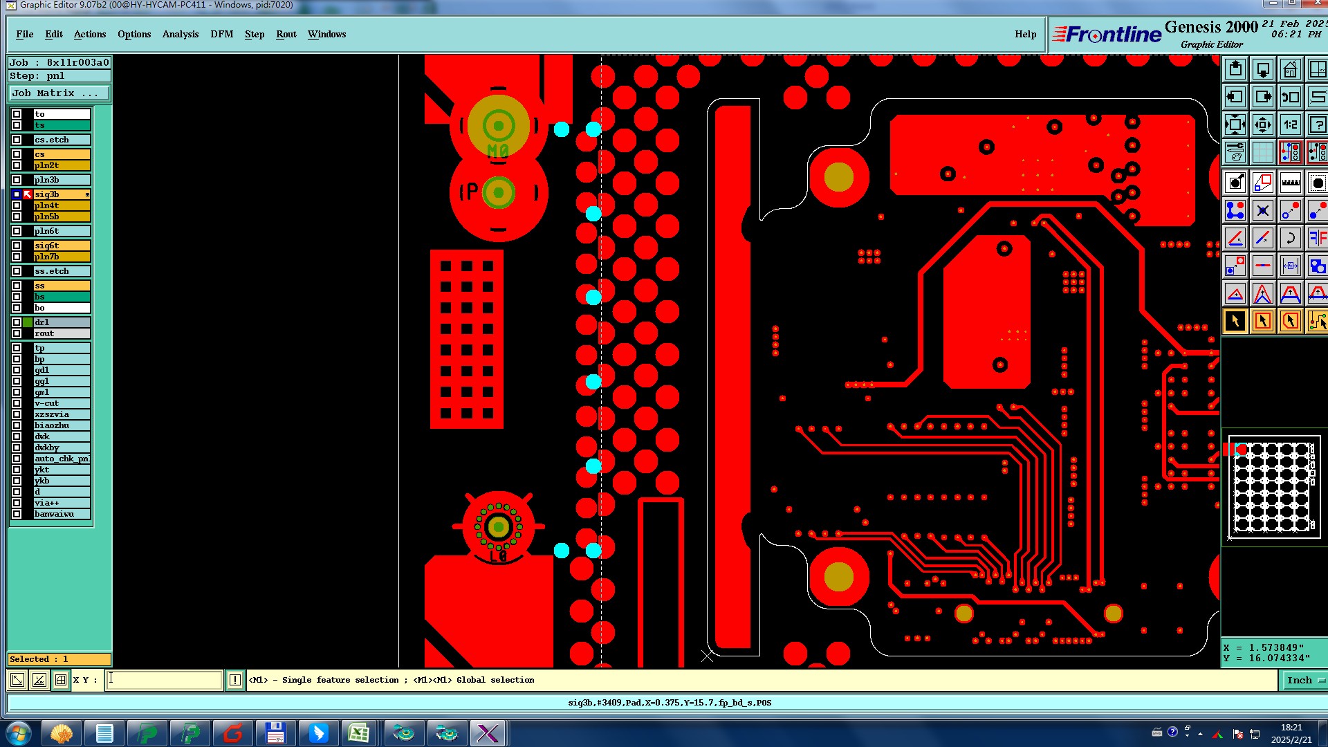The width and height of the screenshot is (1328, 747).
Task: Toggle the rout layer checkbox
Action: 17,333
